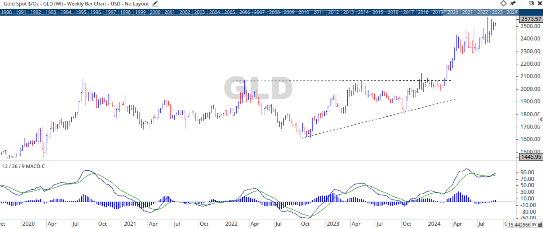Select year 2019 in the timeline bar
Image resolution: width=543 pixels, height=228 pixels.
(x=438, y=12)
